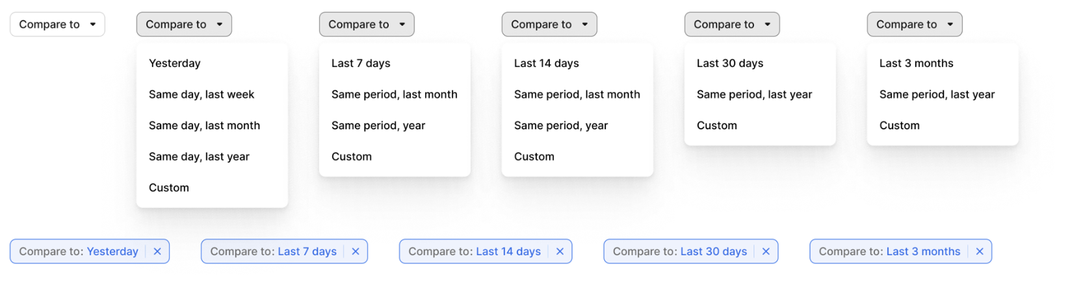Select Last 30 days menu entry
The width and height of the screenshot is (1083, 300).
pos(729,63)
